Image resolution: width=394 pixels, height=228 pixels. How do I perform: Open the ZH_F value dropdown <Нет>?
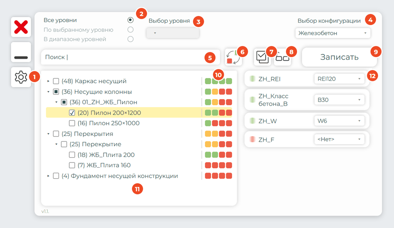(x=339, y=139)
